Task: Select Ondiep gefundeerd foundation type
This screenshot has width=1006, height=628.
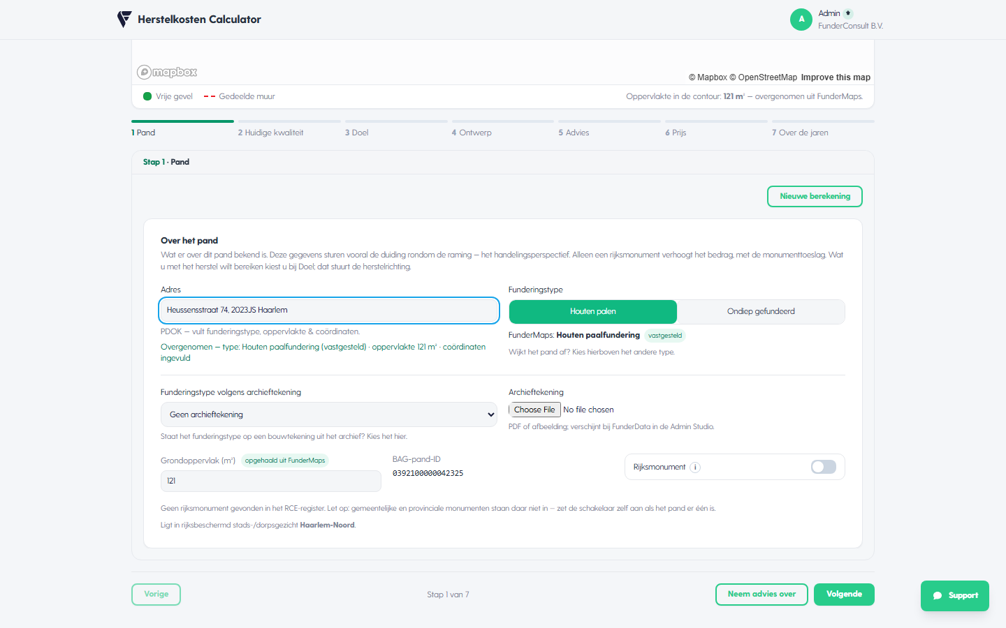Action: click(x=761, y=312)
